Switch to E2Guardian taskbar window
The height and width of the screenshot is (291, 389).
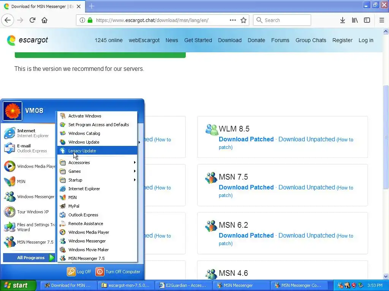(183, 285)
